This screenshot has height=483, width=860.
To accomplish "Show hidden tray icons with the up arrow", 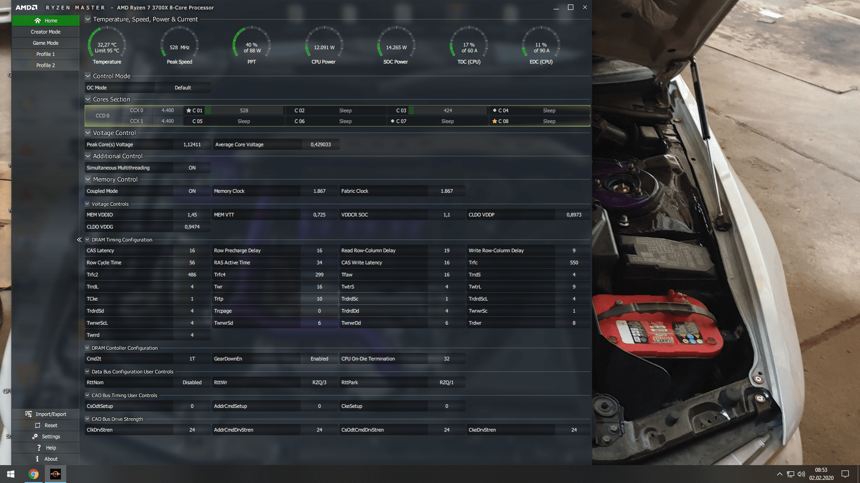I will point(780,474).
